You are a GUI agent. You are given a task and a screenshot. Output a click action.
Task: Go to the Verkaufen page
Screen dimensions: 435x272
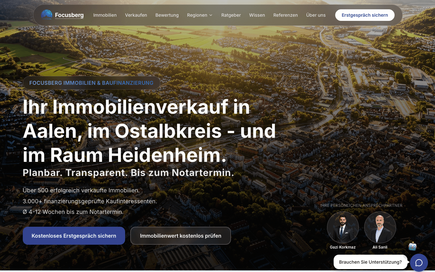[136, 15]
